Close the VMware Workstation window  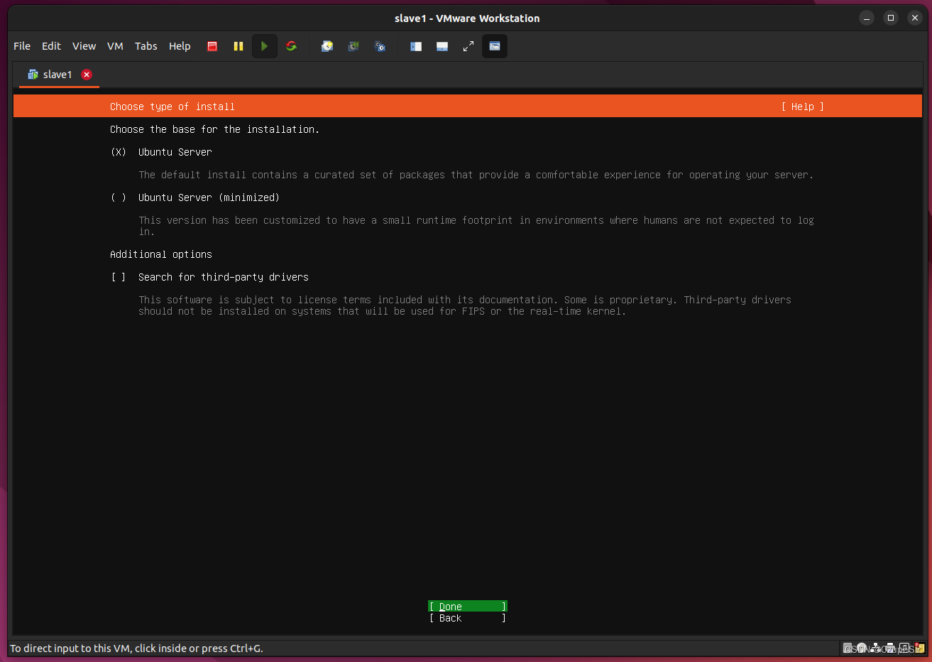coord(915,18)
